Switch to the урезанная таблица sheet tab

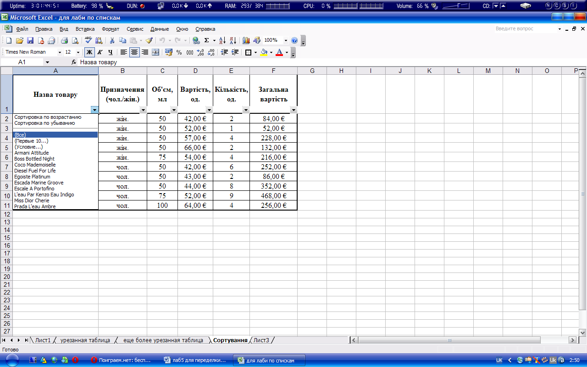(85, 340)
